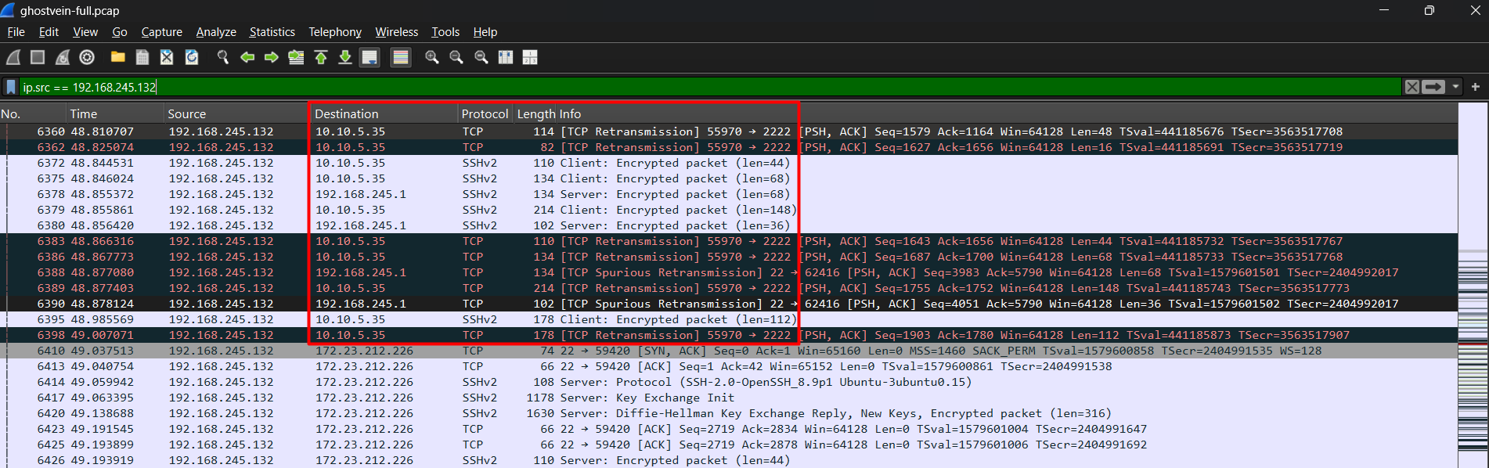Open Find Packet magnifier tool
Image resolution: width=1489 pixels, height=468 pixels.
pyautogui.click(x=223, y=57)
